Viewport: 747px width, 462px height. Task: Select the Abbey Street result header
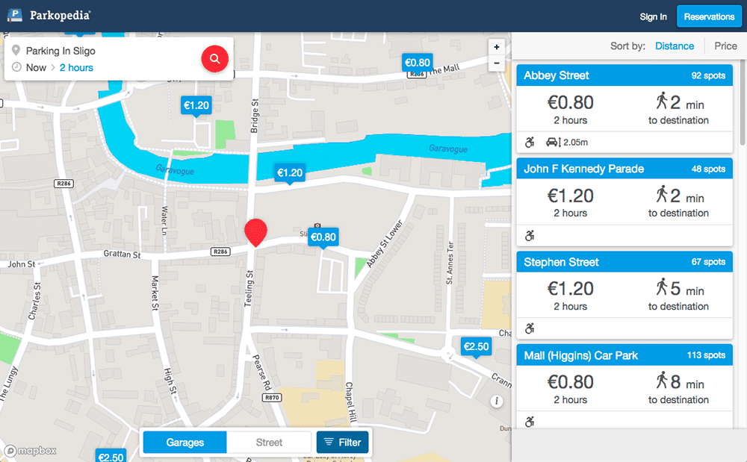click(x=624, y=75)
